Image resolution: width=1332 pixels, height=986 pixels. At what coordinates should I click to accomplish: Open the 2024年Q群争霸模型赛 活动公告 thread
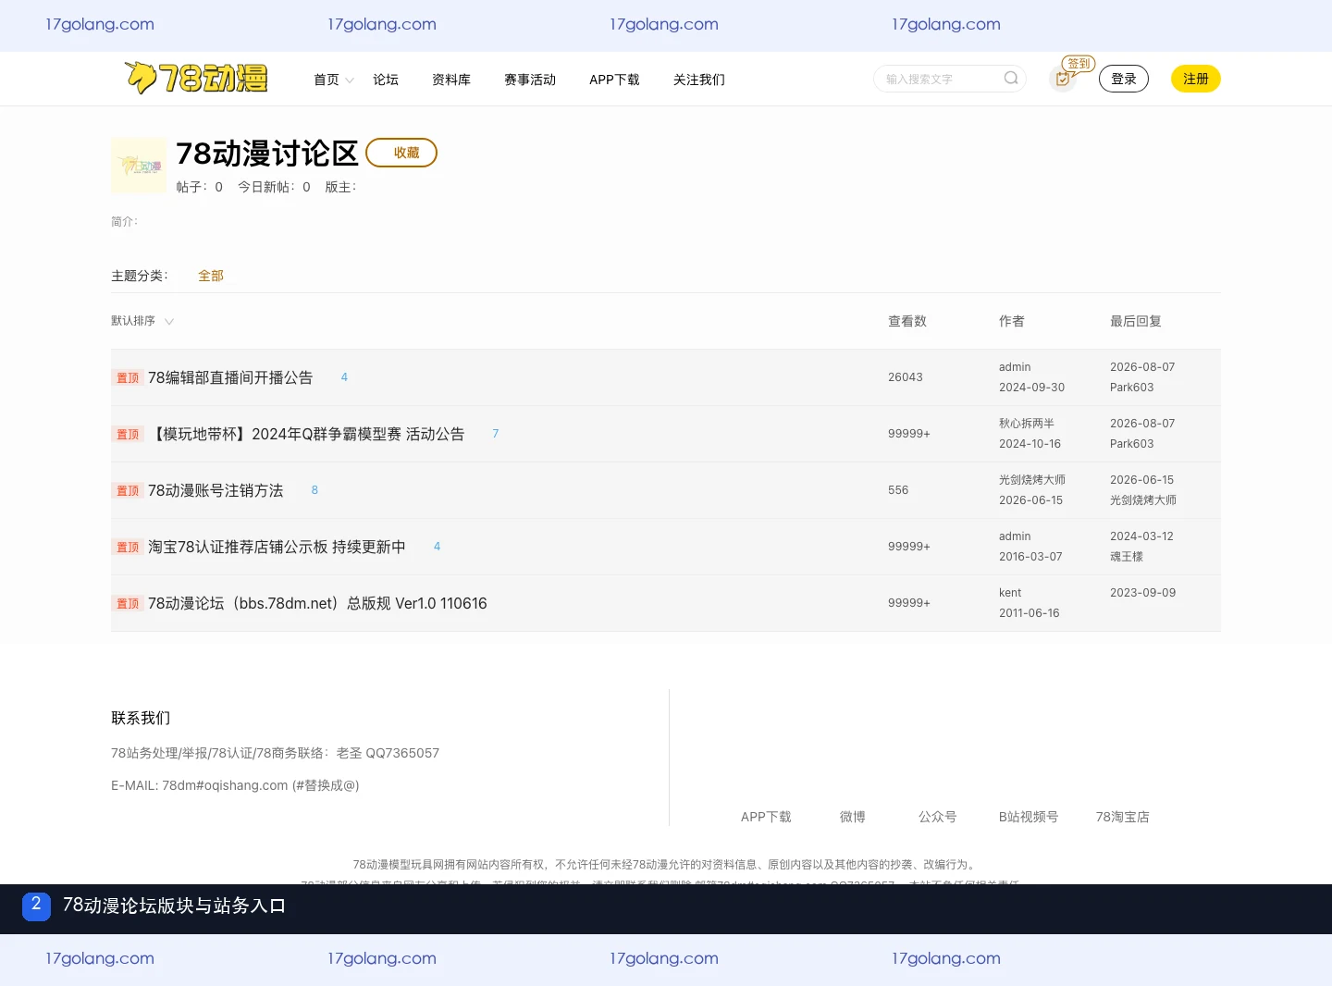pyautogui.click(x=306, y=434)
